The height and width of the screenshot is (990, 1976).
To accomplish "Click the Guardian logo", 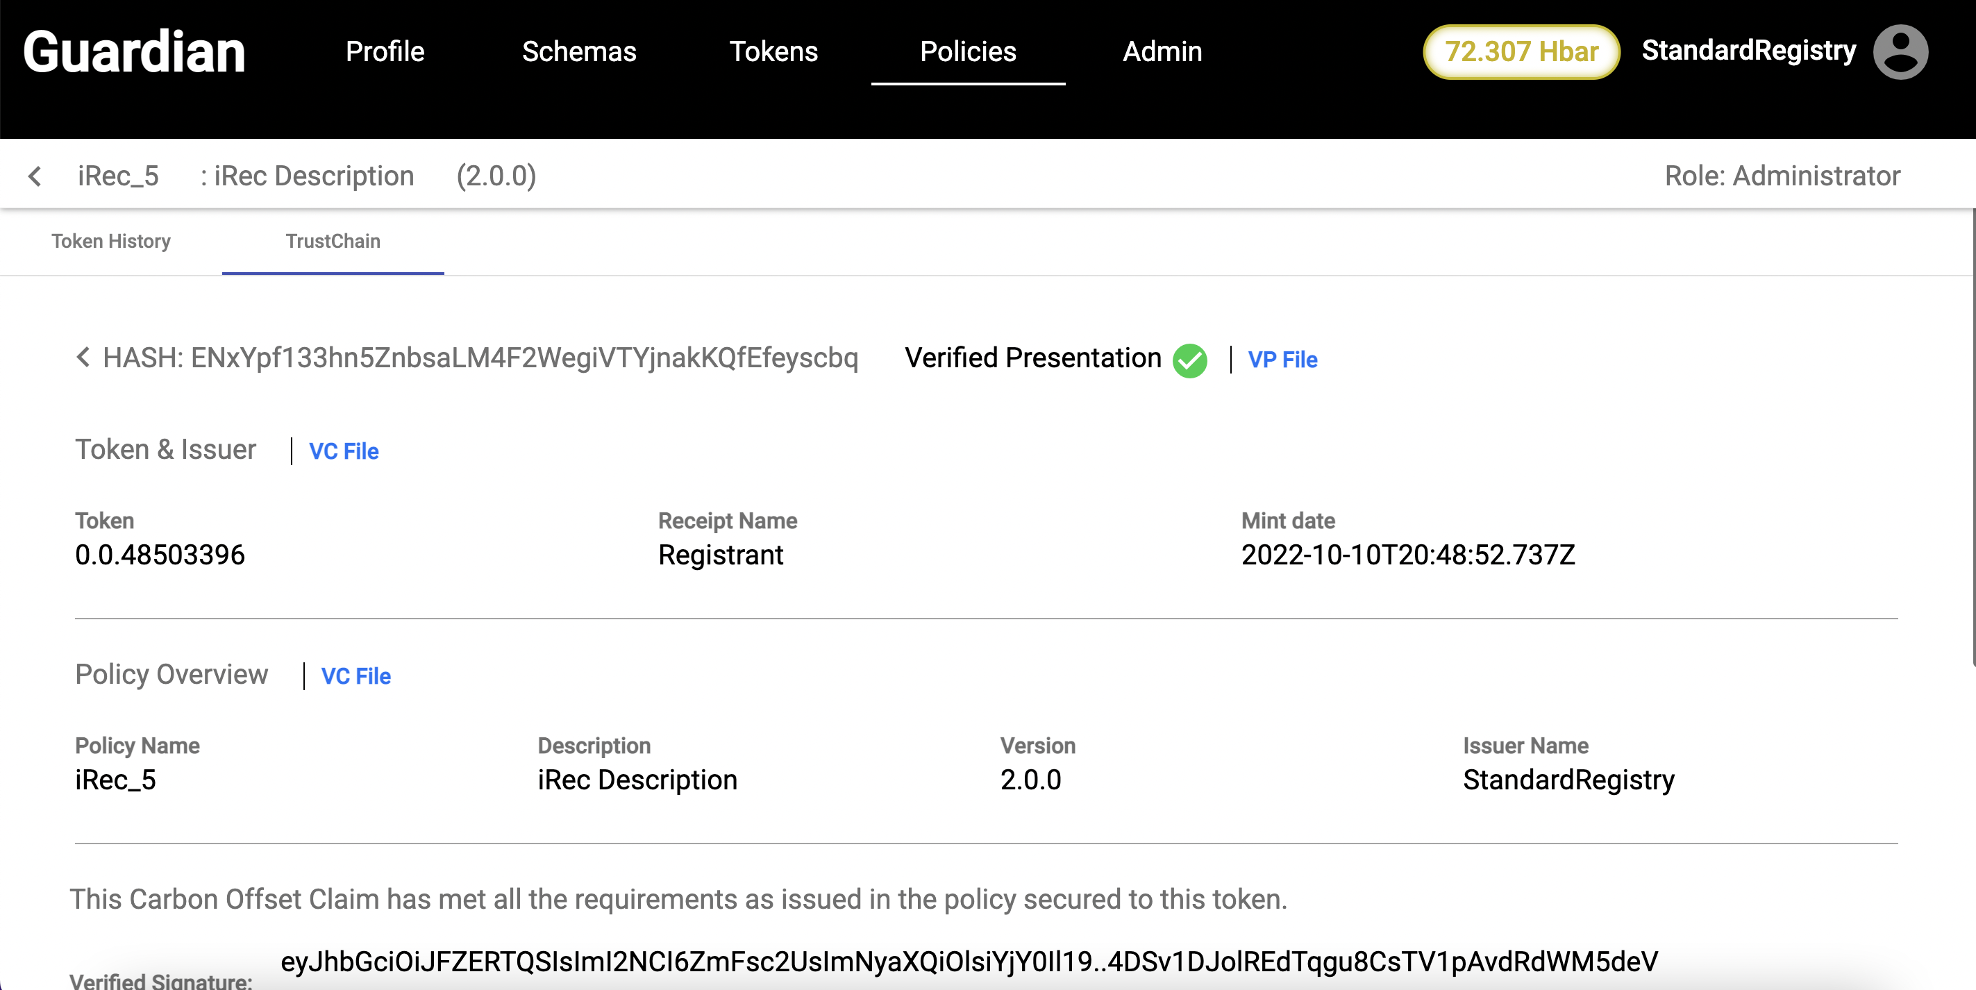I will pyautogui.click(x=134, y=52).
